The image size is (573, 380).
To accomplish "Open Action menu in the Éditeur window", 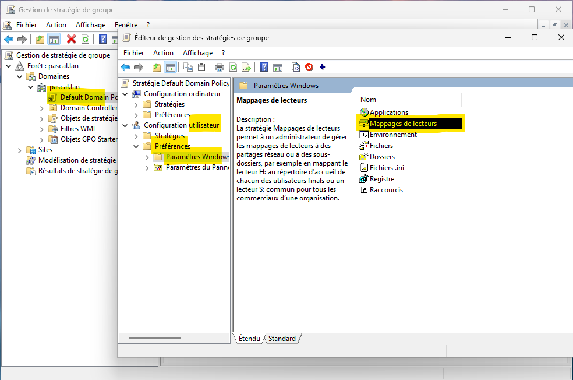I will coord(163,53).
